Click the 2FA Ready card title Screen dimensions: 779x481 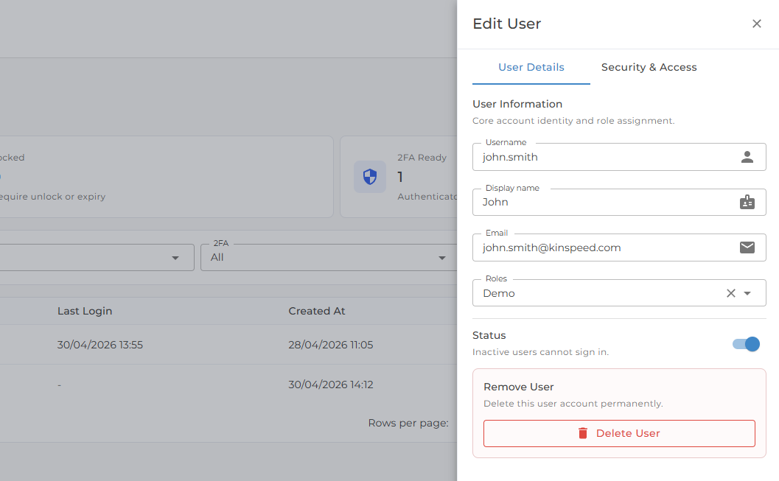[x=422, y=158]
